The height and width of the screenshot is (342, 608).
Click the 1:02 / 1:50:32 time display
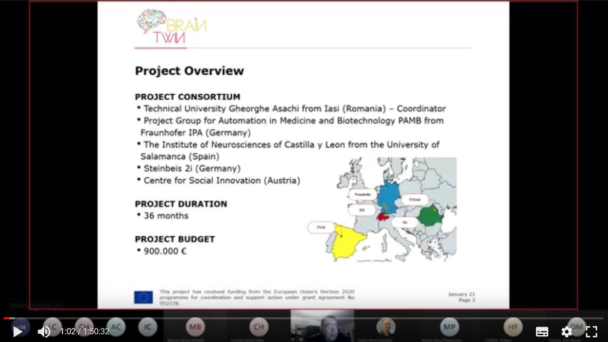(84, 332)
